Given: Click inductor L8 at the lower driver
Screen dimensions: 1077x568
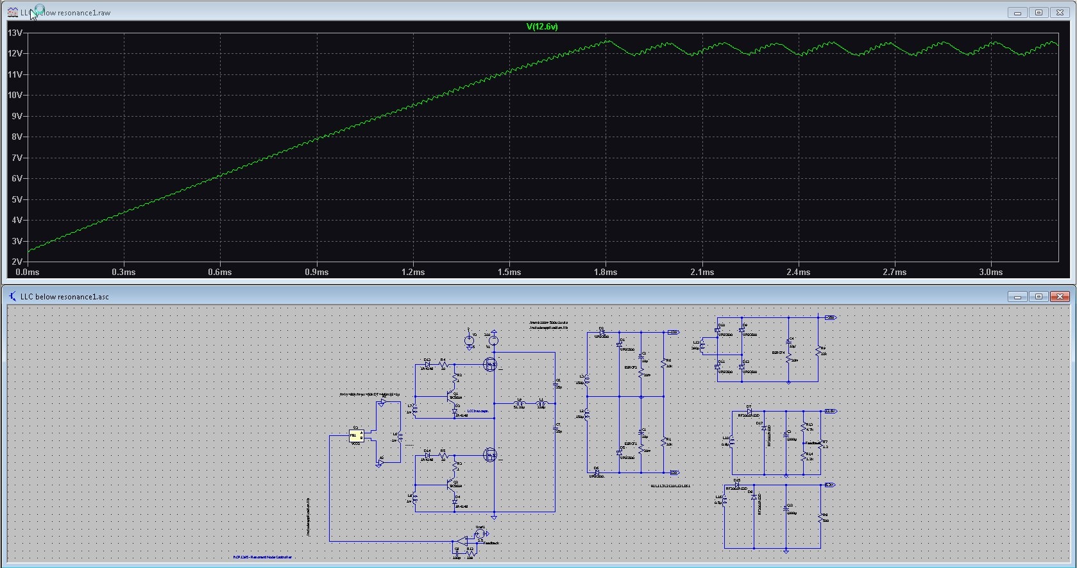Looking at the screenshot, I should point(414,499).
